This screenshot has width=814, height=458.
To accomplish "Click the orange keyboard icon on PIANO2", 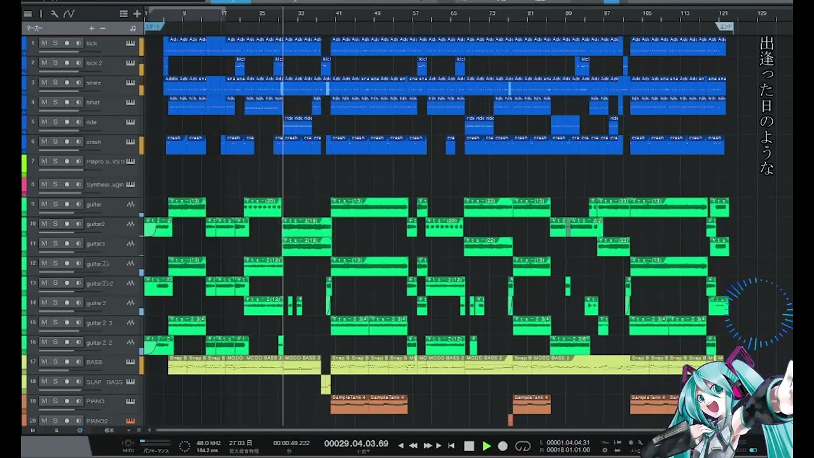I will [130, 421].
